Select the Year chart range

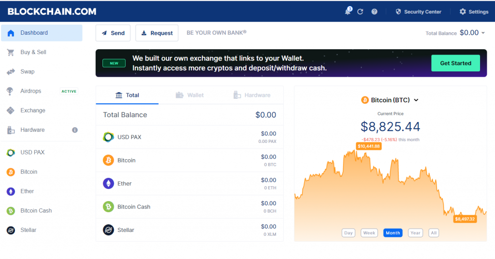[415, 233]
